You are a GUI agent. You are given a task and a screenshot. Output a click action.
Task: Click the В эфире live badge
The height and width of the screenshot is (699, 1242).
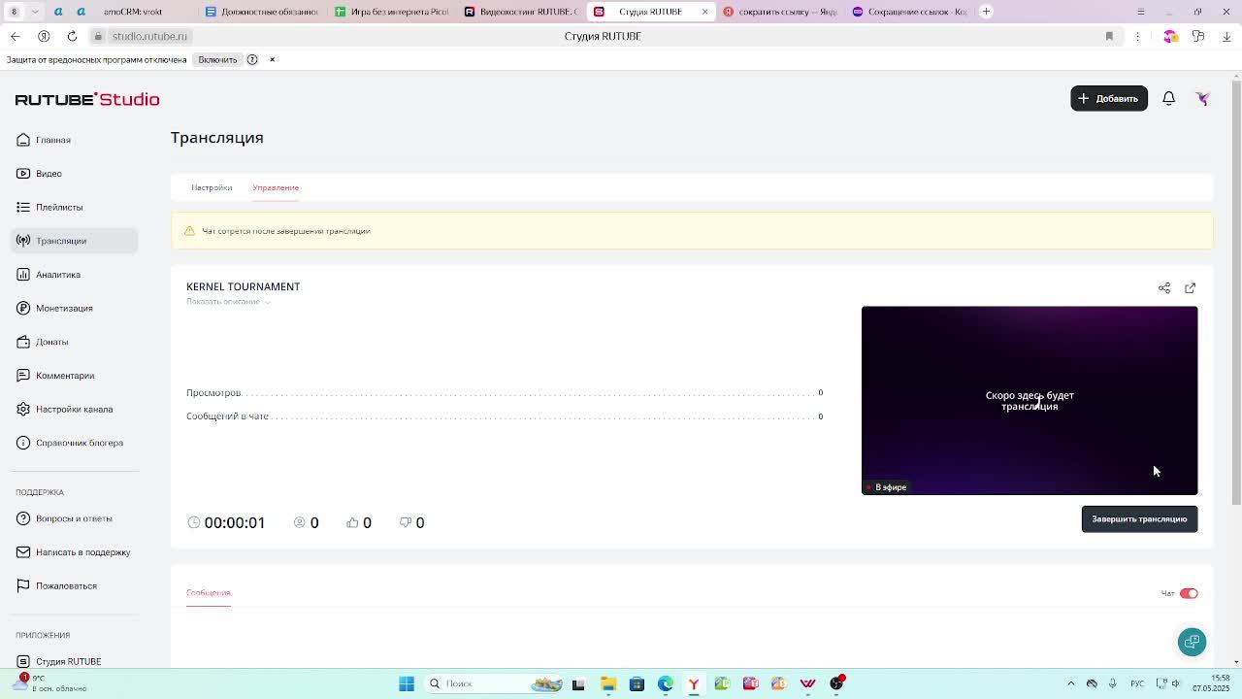tap(886, 487)
